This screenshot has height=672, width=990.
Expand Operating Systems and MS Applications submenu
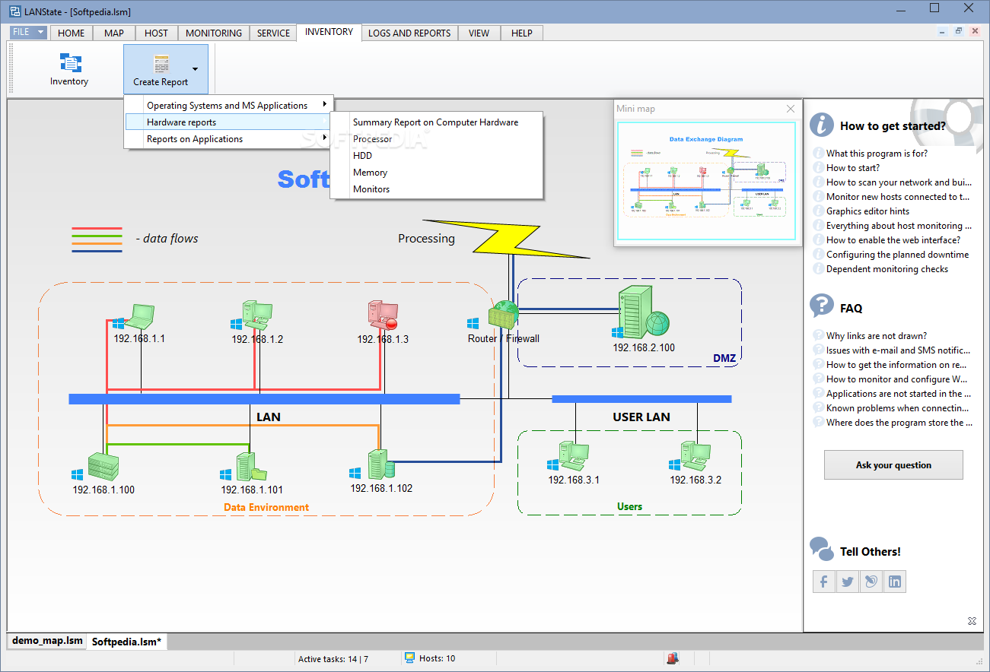[x=229, y=106]
